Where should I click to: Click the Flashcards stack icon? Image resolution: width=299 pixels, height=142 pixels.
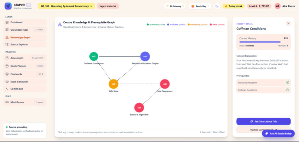point(7,74)
